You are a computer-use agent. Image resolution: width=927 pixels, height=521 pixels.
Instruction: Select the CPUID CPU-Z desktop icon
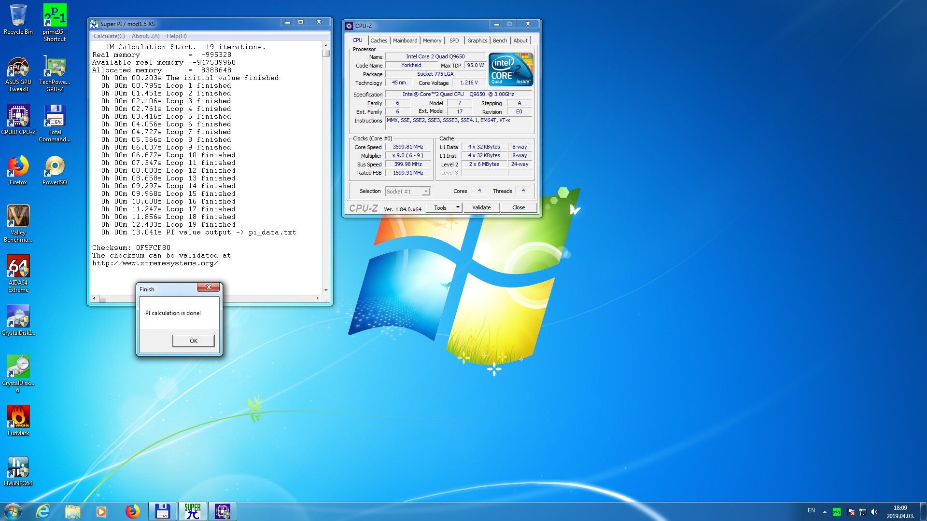(x=18, y=120)
